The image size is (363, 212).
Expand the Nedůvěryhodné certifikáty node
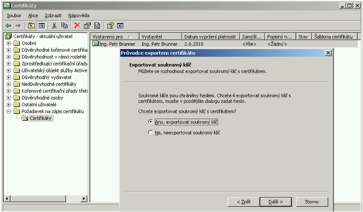(9, 84)
